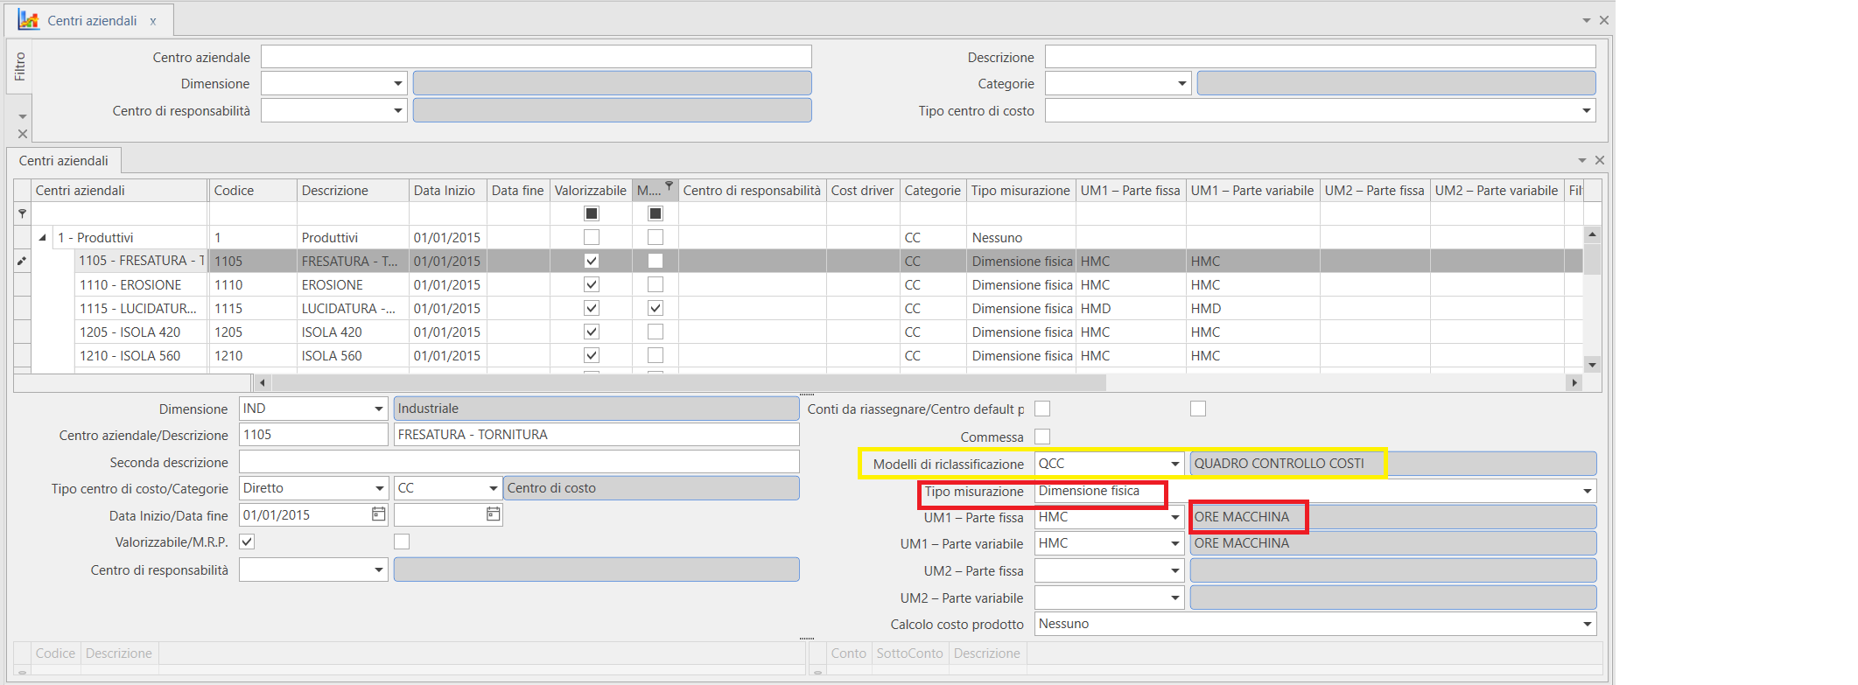This screenshot has width=1858, height=685.
Task: Open the Categorie filter dropdown
Action: [x=1182, y=84]
